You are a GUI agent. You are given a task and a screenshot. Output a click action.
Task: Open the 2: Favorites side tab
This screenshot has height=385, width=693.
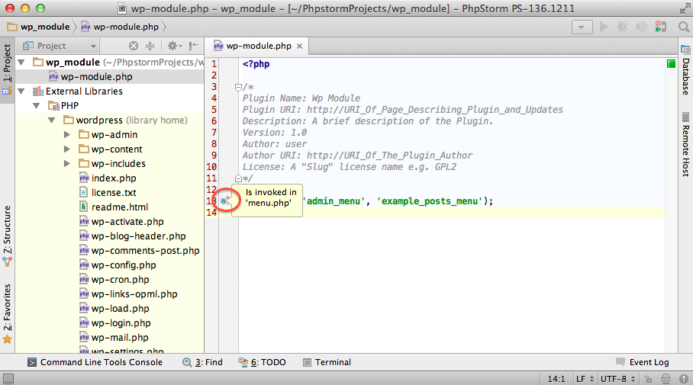[x=8, y=313]
